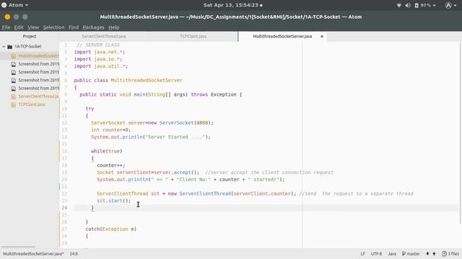Open the Edit menu
462x259 pixels.
coord(19,27)
